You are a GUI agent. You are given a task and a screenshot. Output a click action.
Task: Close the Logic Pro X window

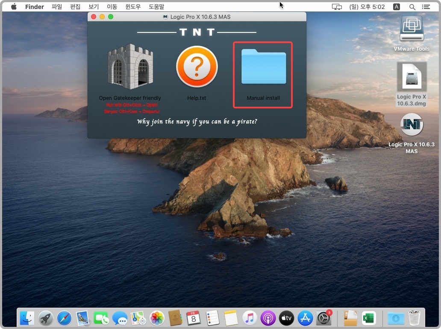tap(94, 17)
